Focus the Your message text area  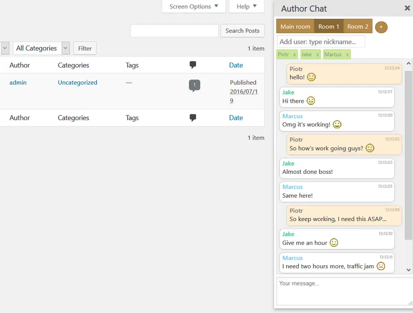[x=343, y=291]
